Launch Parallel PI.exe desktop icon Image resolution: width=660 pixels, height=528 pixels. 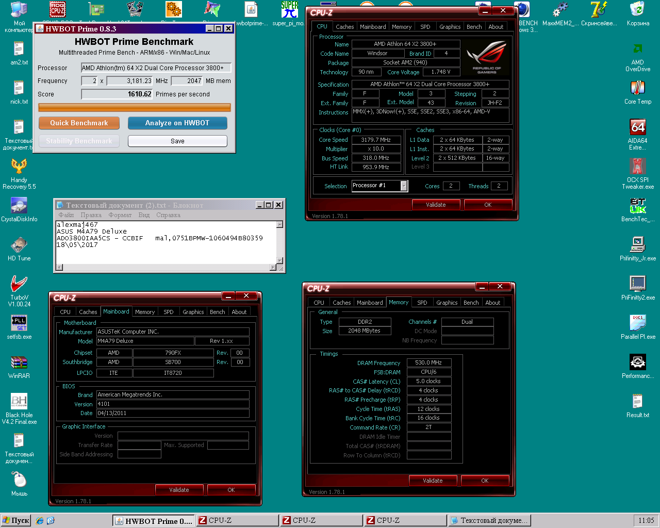[x=638, y=327]
